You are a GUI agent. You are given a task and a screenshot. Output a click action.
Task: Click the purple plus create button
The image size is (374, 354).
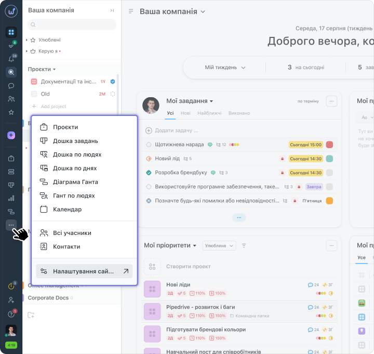click(11, 135)
